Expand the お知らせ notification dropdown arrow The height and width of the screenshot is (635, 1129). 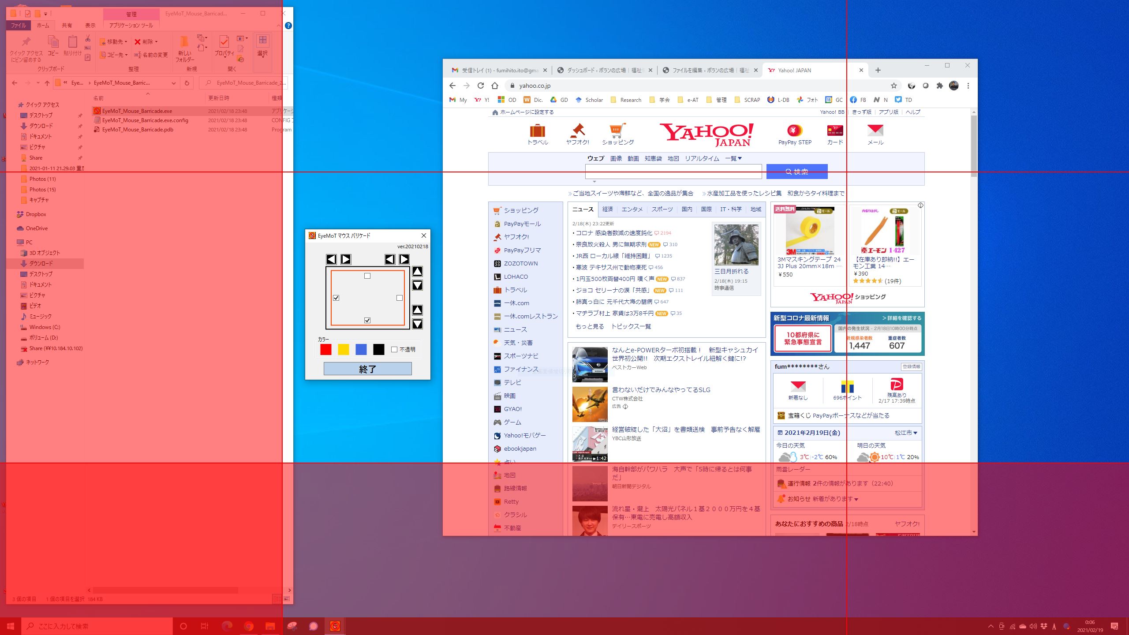coord(856,499)
